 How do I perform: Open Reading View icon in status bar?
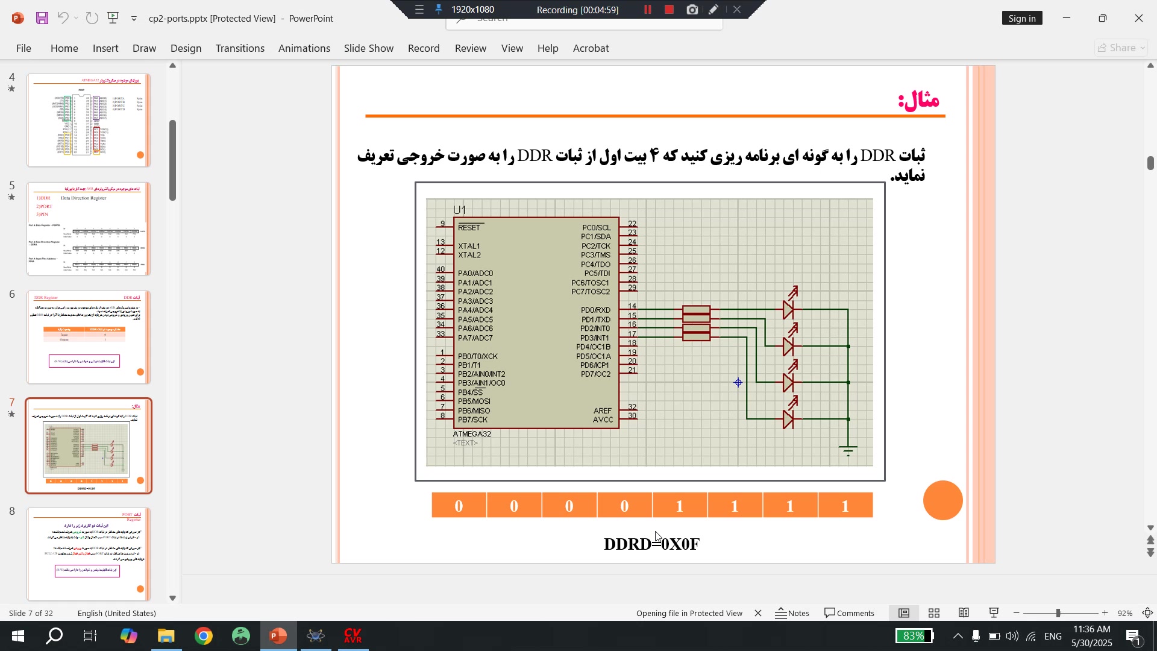pyautogui.click(x=964, y=613)
